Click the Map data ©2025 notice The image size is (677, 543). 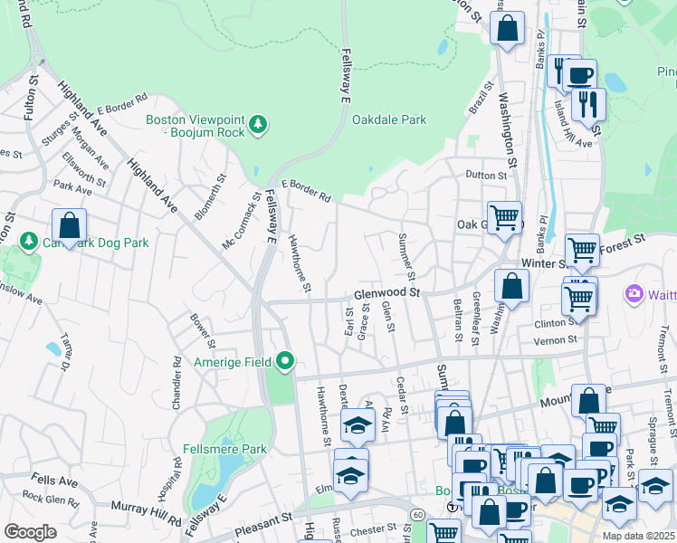pos(639,536)
